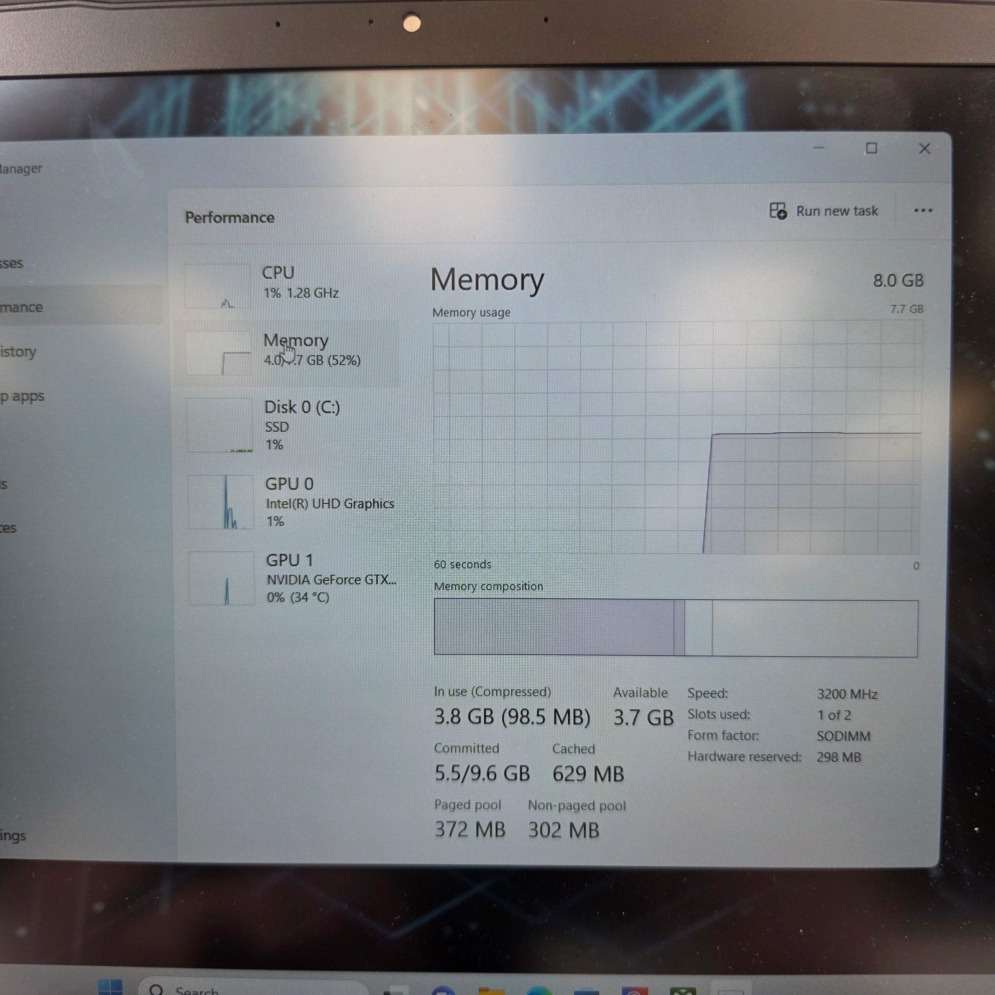This screenshot has width=995, height=995.
Task: Minimize the Task Manager window
Action: click(818, 148)
